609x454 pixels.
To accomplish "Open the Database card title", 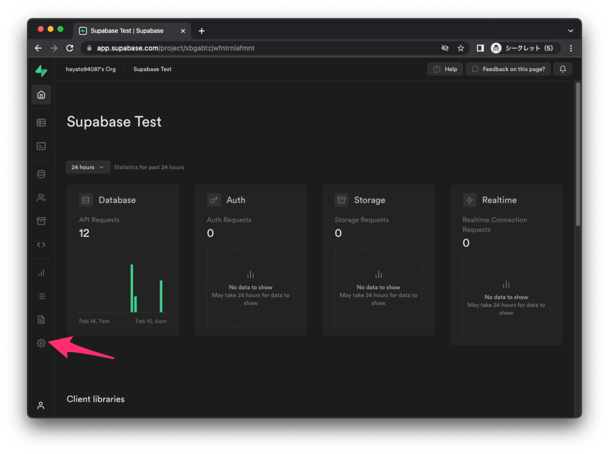I will click(117, 200).
